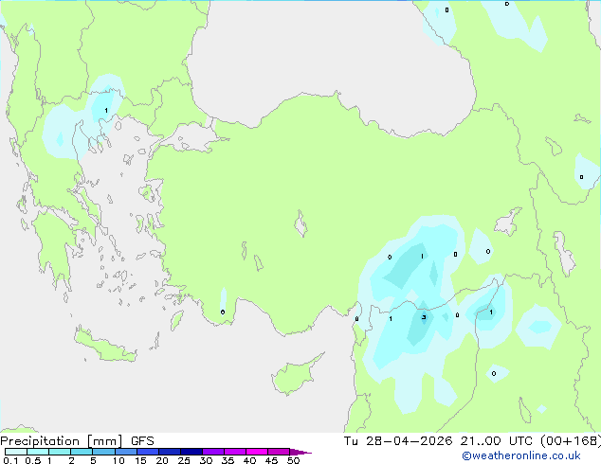The height and width of the screenshot is (464, 601).
Task: Click the 0.1–0.5 mm palest legend swatch
Action: (x=16, y=452)
